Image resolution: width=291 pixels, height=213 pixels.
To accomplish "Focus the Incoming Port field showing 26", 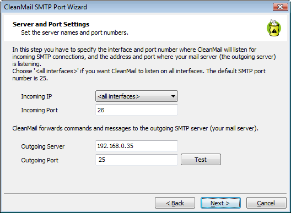I will [x=137, y=110].
